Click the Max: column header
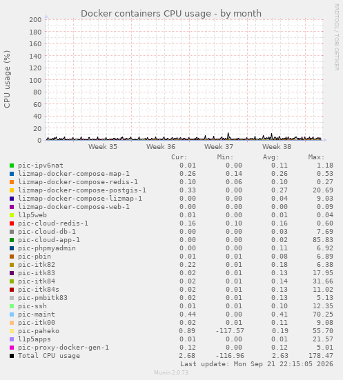This screenshot has height=380, width=343. 317,157
